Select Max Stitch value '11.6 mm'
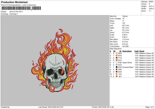This screenshot has height=109, width=155. (126, 39)
